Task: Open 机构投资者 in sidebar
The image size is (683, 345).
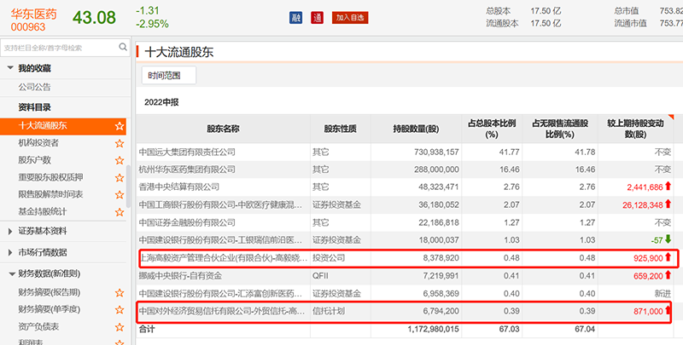Action: click(38, 143)
